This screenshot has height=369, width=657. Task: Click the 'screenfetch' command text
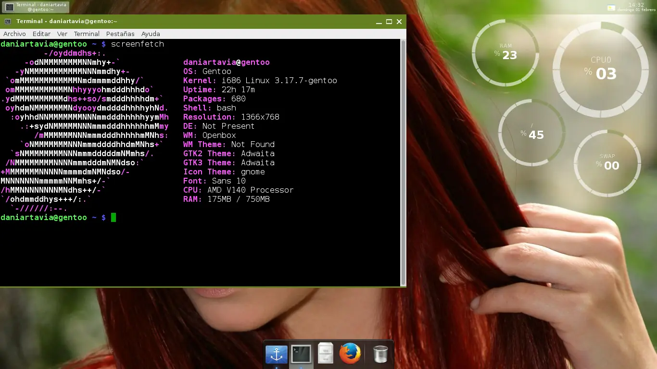point(138,44)
